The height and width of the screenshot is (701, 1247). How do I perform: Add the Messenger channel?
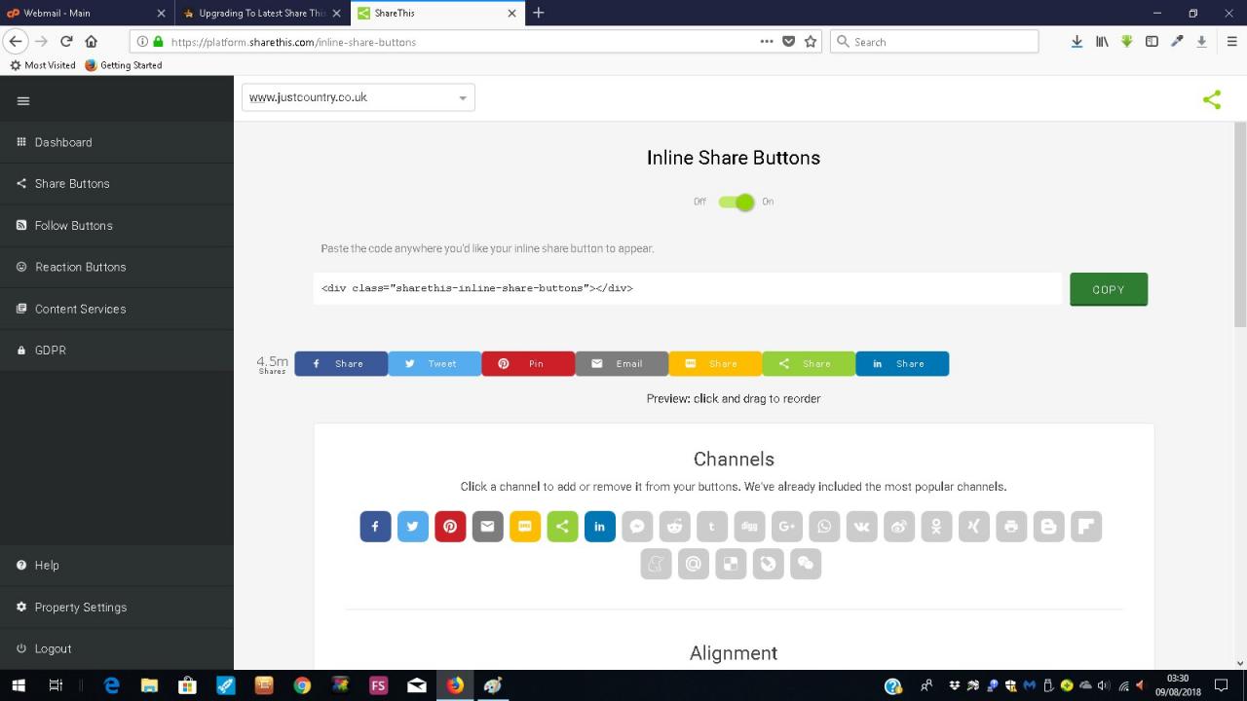point(637,527)
